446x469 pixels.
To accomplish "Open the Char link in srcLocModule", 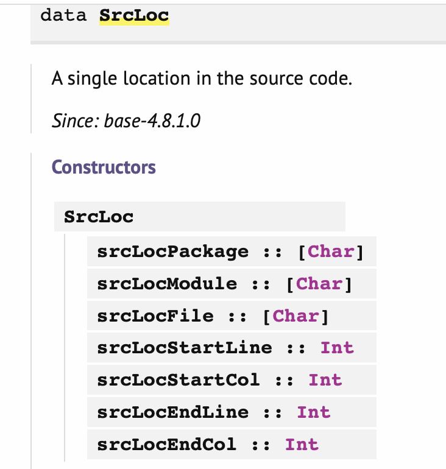I will pos(319,284).
